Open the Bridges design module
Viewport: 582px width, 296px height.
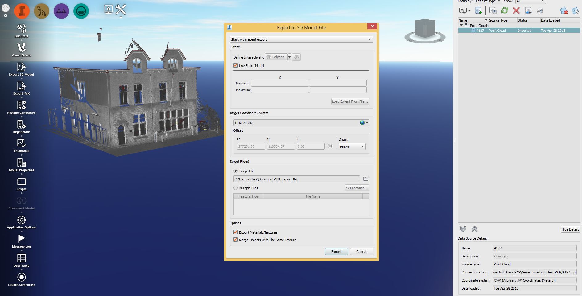[61, 11]
